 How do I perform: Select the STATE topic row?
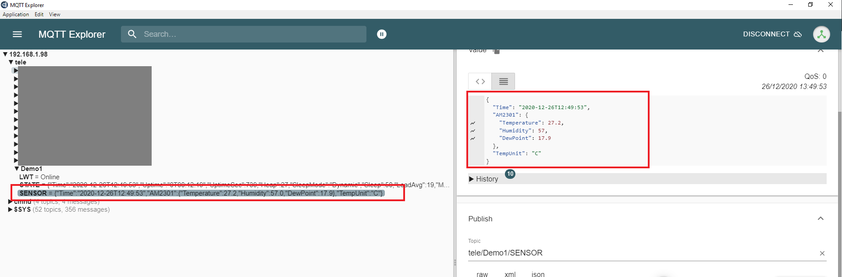234,185
